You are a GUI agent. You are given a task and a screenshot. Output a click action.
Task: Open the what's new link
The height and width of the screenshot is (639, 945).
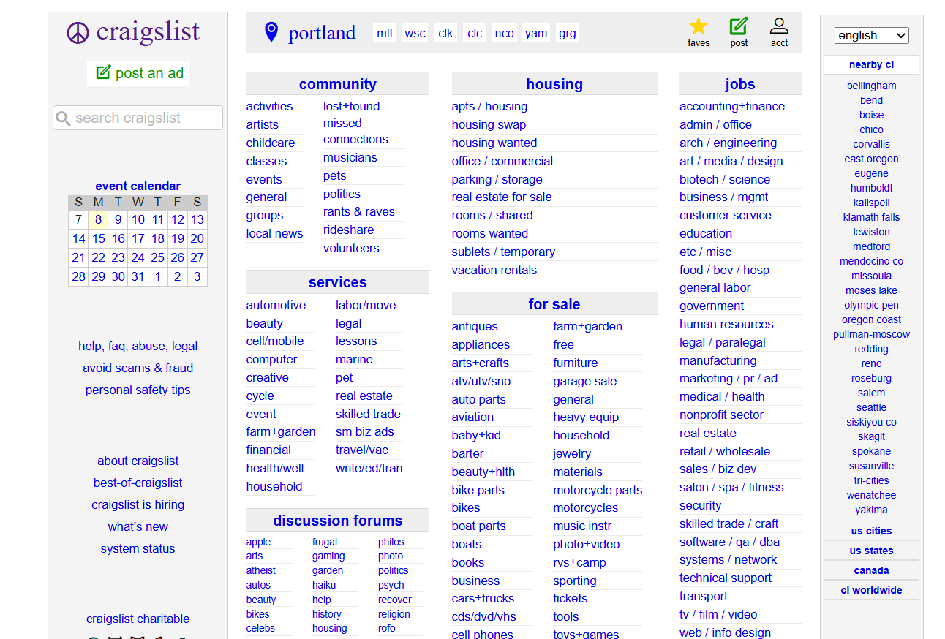click(138, 527)
